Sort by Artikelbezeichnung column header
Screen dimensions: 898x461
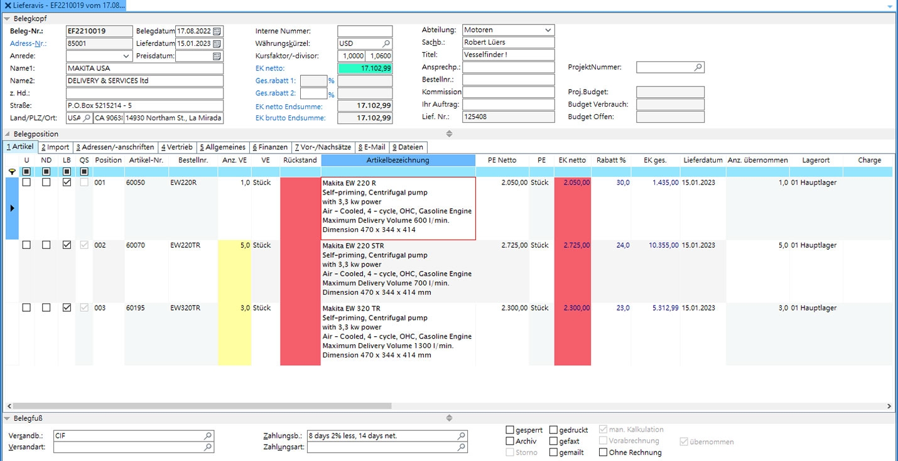tap(398, 161)
